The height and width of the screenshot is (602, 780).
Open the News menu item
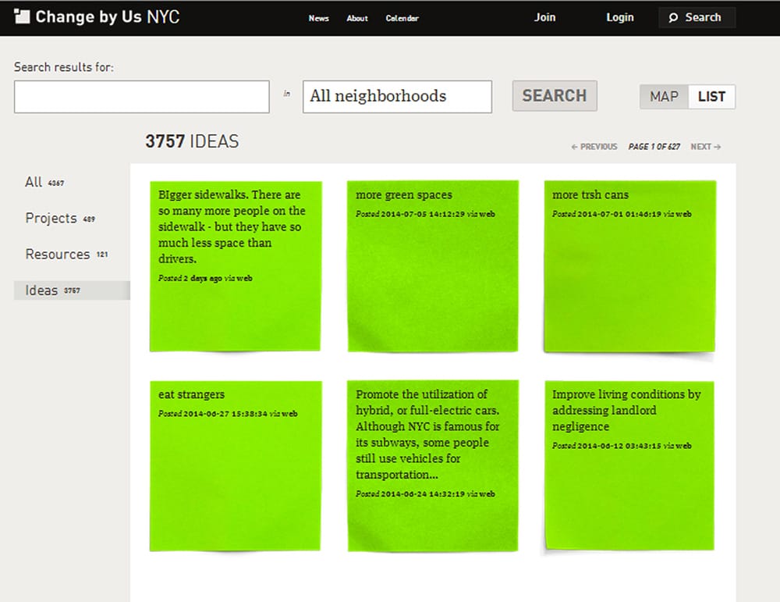coord(318,18)
